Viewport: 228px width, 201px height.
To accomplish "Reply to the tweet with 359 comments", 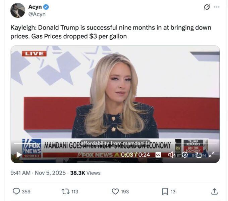I will tap(22, 191).
